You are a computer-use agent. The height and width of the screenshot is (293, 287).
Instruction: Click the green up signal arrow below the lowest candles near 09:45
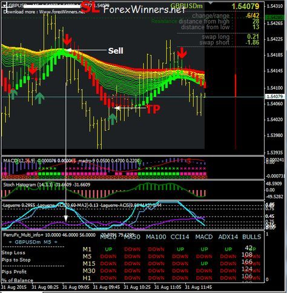coord(113,119)
